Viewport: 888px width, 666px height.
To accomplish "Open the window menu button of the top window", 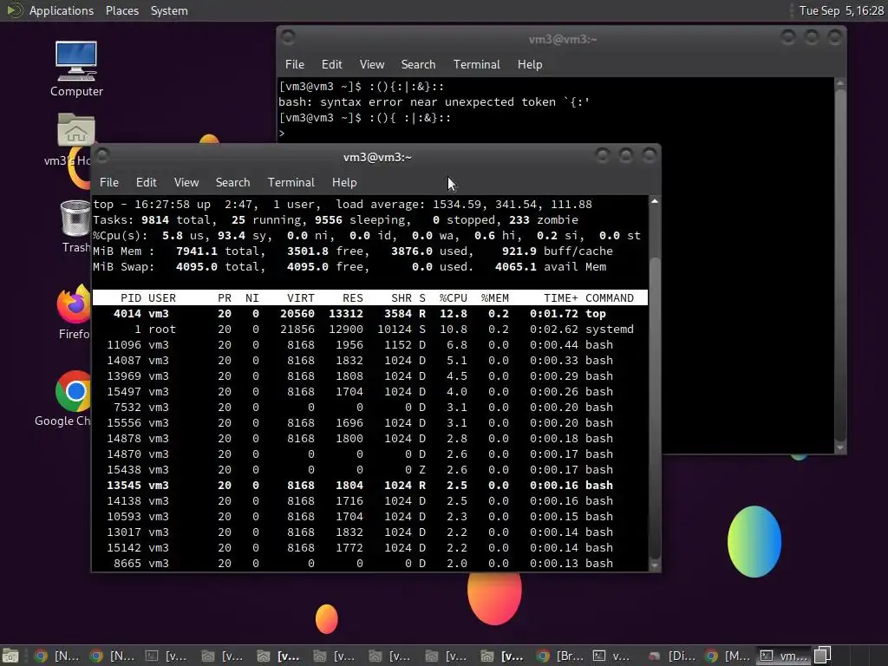I will point(102,155).
